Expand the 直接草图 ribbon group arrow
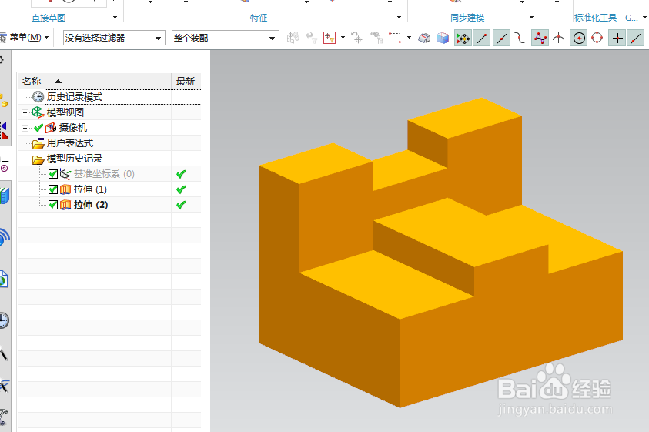The image size is (649, 432). click(x=115, y=18)
